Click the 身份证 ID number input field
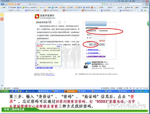Screen dimensions: 150x114 tap(99, 35)
